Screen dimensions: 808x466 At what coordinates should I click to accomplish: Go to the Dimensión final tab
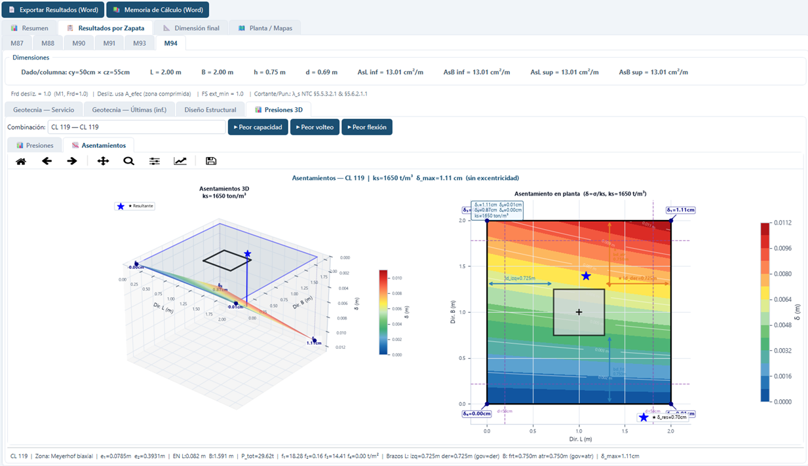[x=191, y=28]
